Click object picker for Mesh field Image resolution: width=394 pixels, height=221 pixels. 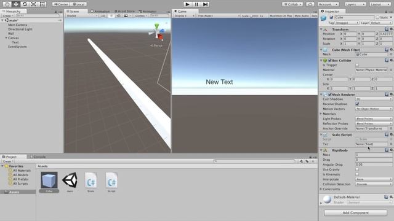tap(391, 55)
